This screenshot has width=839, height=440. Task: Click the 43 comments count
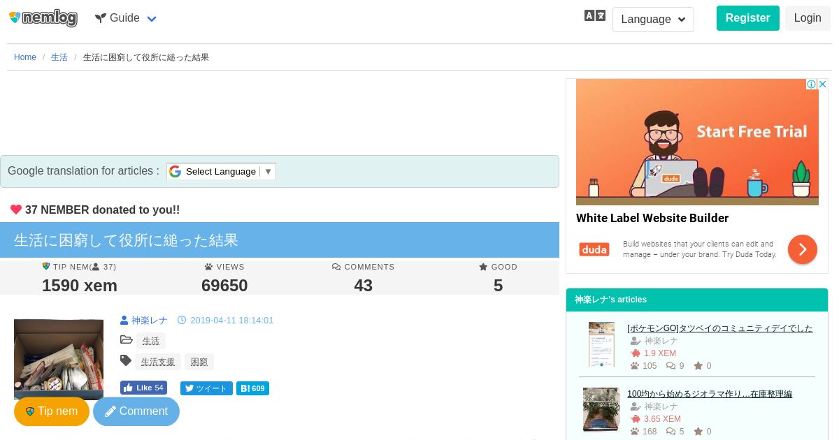(x=364, y=286)
